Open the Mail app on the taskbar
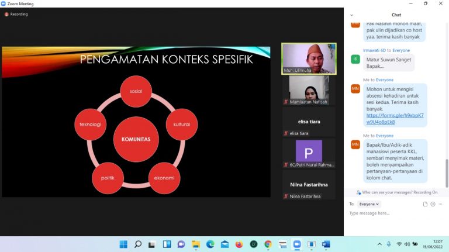449x252 pixels. (224, 244)
